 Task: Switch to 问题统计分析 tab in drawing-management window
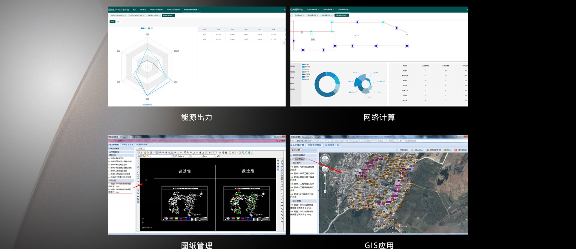(x=142, y=145)
